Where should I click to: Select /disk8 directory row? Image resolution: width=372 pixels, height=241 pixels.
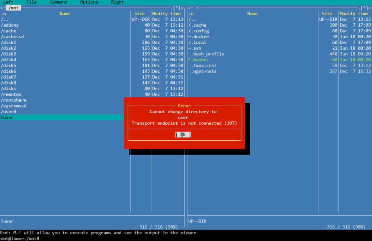click(x=92, y=82)
